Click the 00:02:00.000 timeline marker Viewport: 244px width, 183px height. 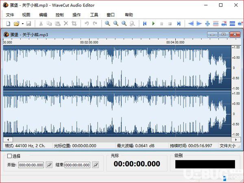[89, 42]
